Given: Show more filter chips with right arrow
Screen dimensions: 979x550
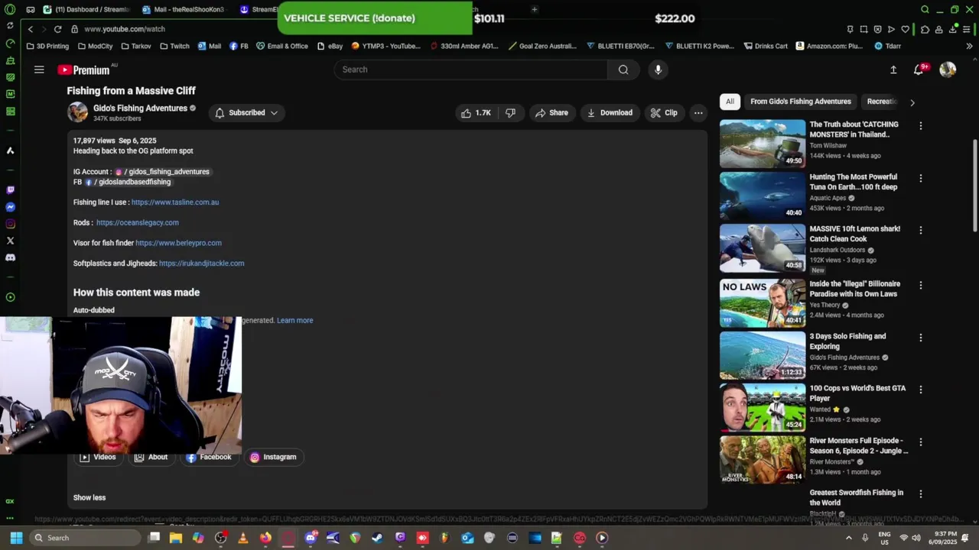Looking at the screenshot, I should [x=912, y=102].
